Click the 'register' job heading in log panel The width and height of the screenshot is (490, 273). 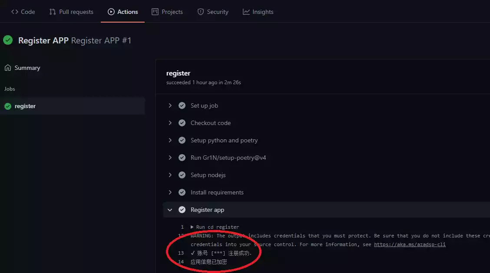point(178,73)
